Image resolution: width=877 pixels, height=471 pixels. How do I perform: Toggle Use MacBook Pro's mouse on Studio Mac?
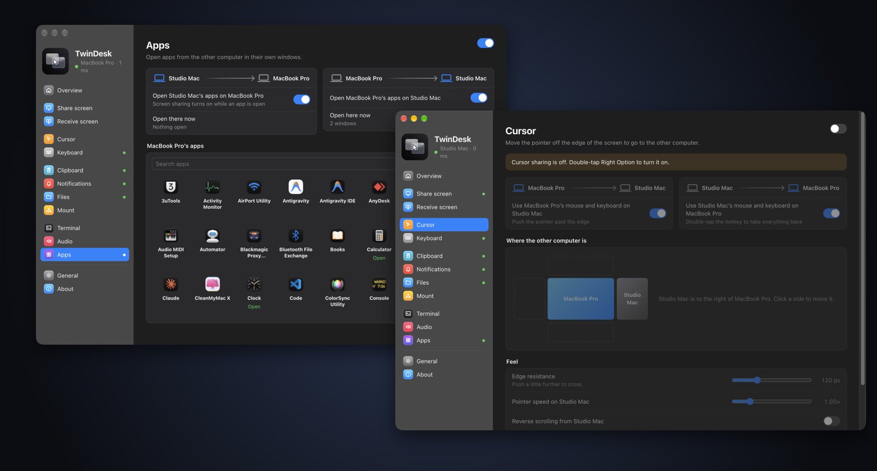[x=658, y=213]
